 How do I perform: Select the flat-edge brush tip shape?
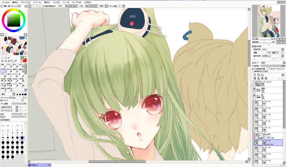click(25, 94)
